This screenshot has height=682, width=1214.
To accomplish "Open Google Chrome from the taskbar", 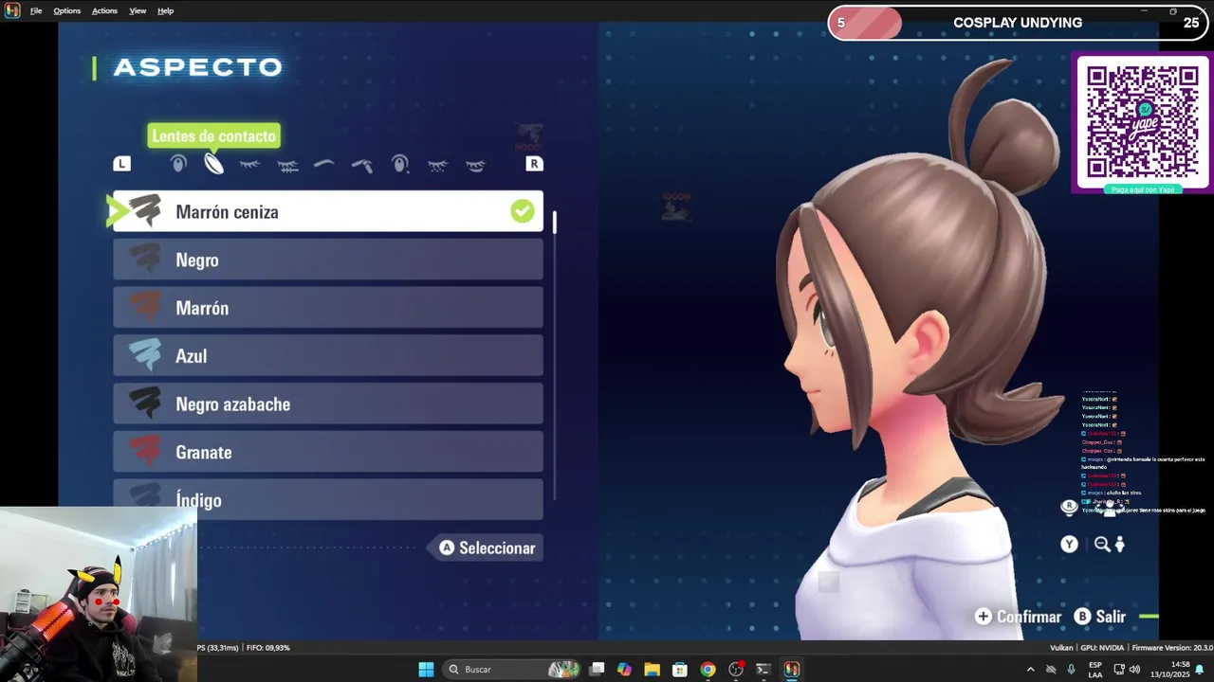I will pyautogui.click(x=708, y=670).
